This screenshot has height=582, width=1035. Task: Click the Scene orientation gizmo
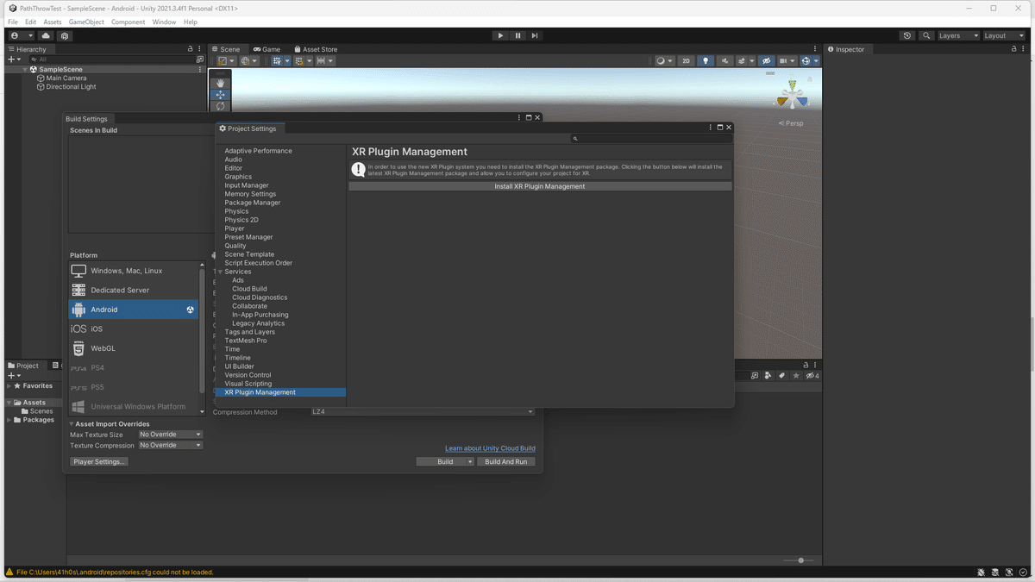click(792, 97)
